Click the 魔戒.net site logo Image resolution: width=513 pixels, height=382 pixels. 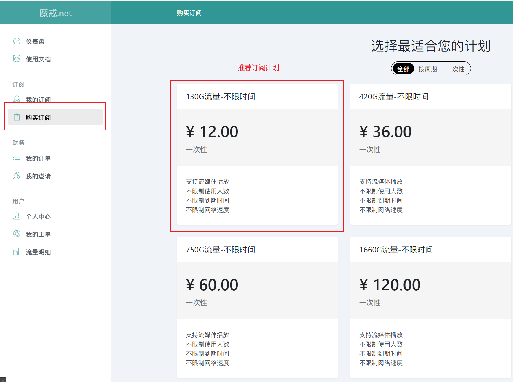coord(55,13)
